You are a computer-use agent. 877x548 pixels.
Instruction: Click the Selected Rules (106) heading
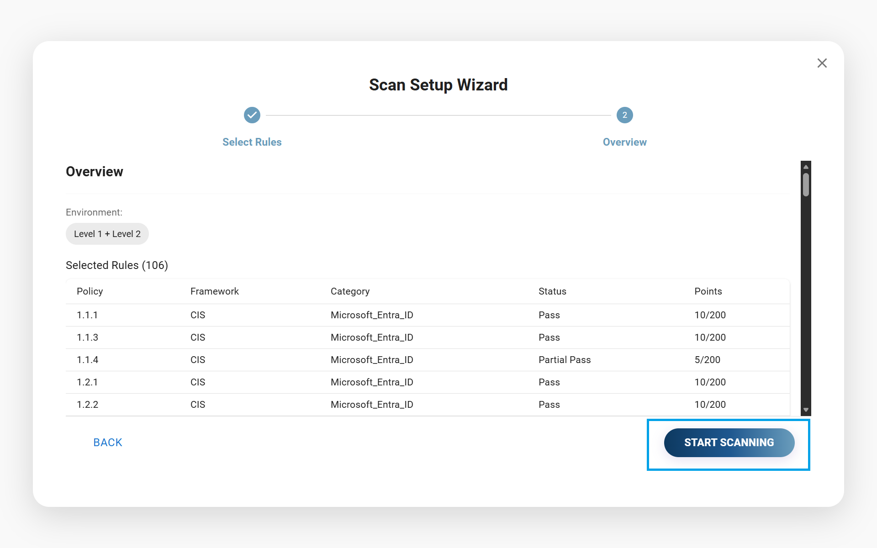tap(116, 265)
